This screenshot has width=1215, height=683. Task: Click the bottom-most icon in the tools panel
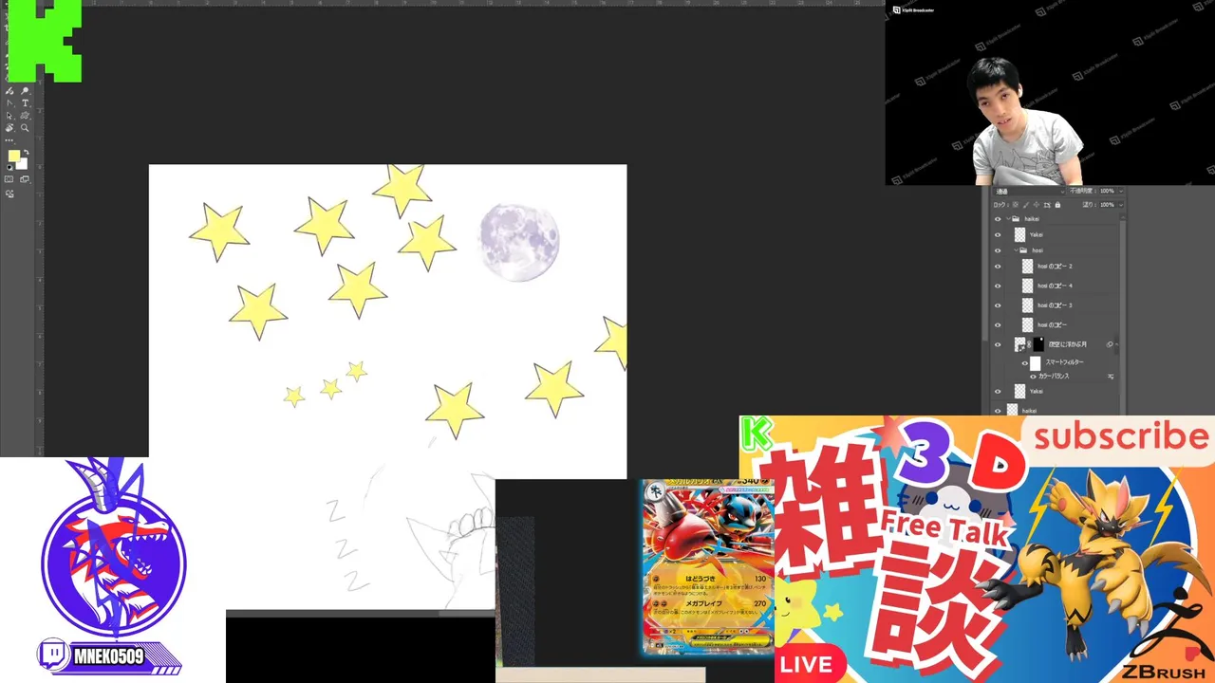(x=9, y=194)
